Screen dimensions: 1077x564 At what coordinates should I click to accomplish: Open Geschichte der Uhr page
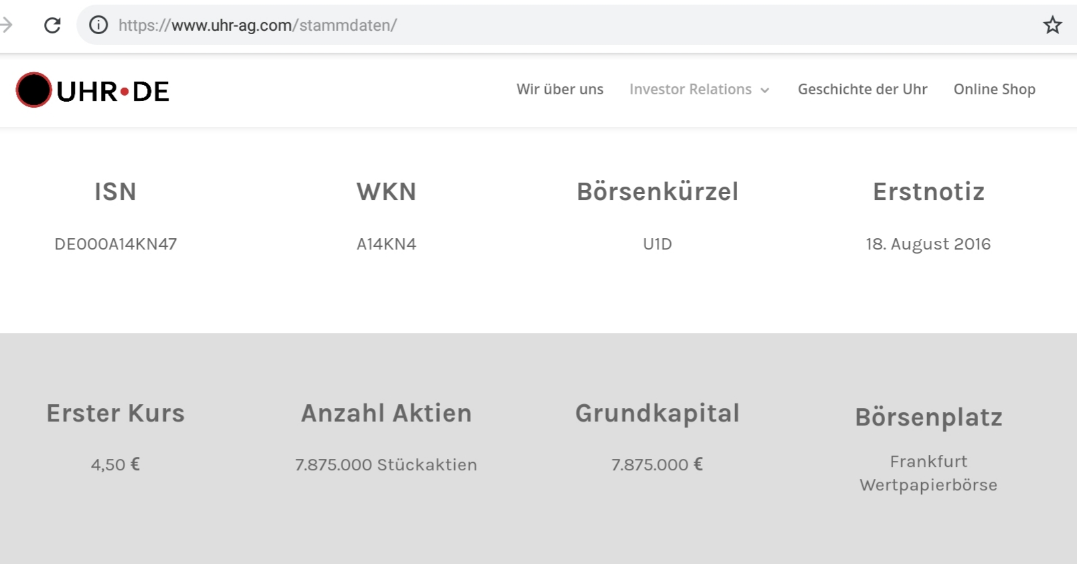click(862, 89)
